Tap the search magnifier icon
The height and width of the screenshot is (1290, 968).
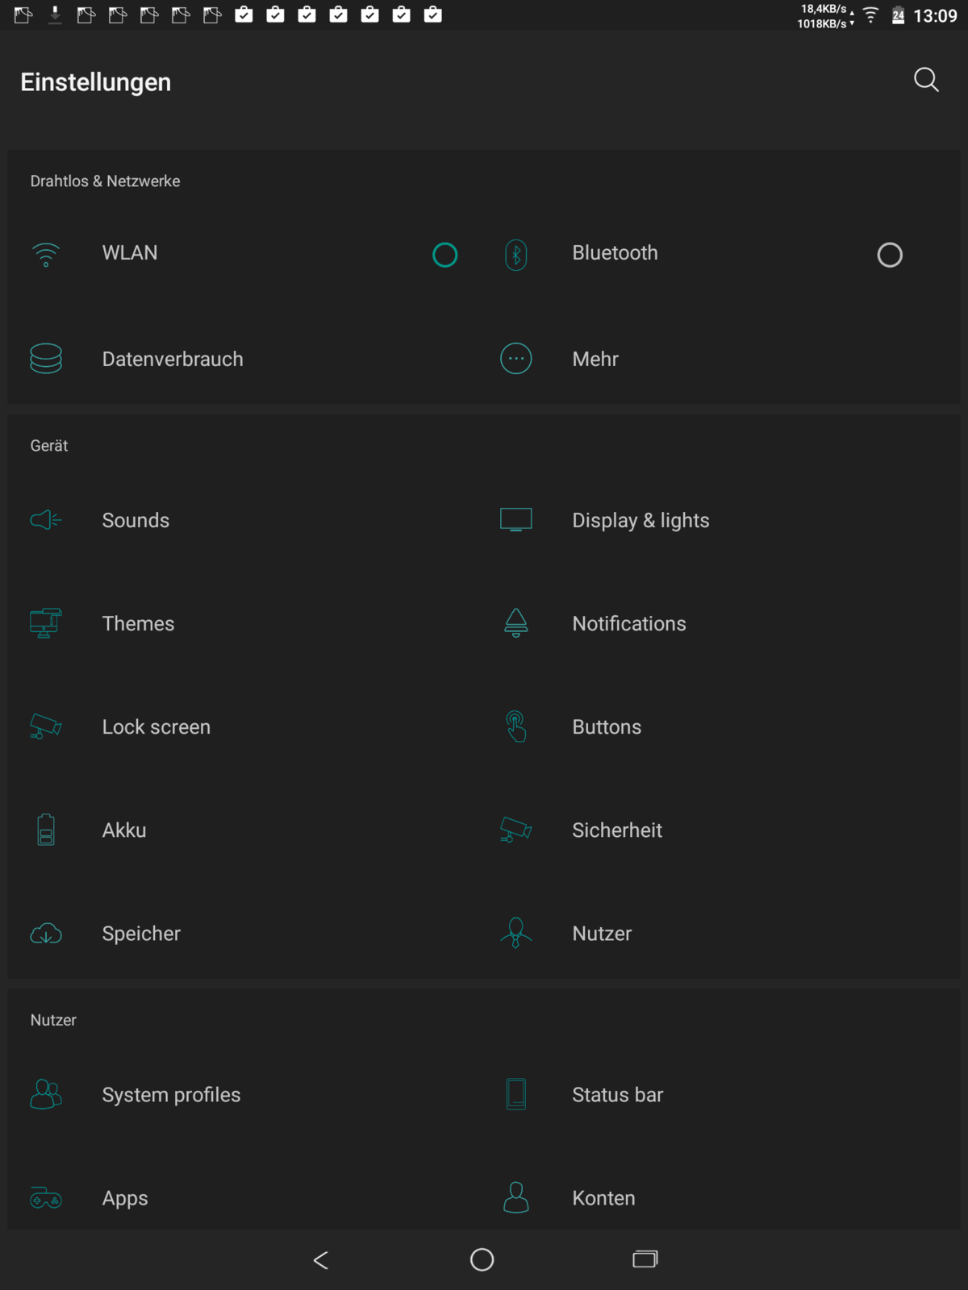(x=925, y=80)
